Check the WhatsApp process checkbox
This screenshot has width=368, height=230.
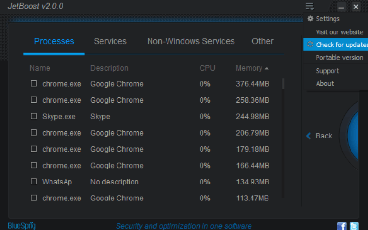click(34, 182)
